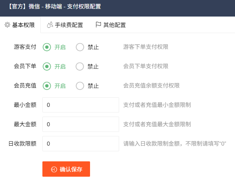235x190 pixels.
Task: Focus the 最大金额 input field
Action: (81, 124)
